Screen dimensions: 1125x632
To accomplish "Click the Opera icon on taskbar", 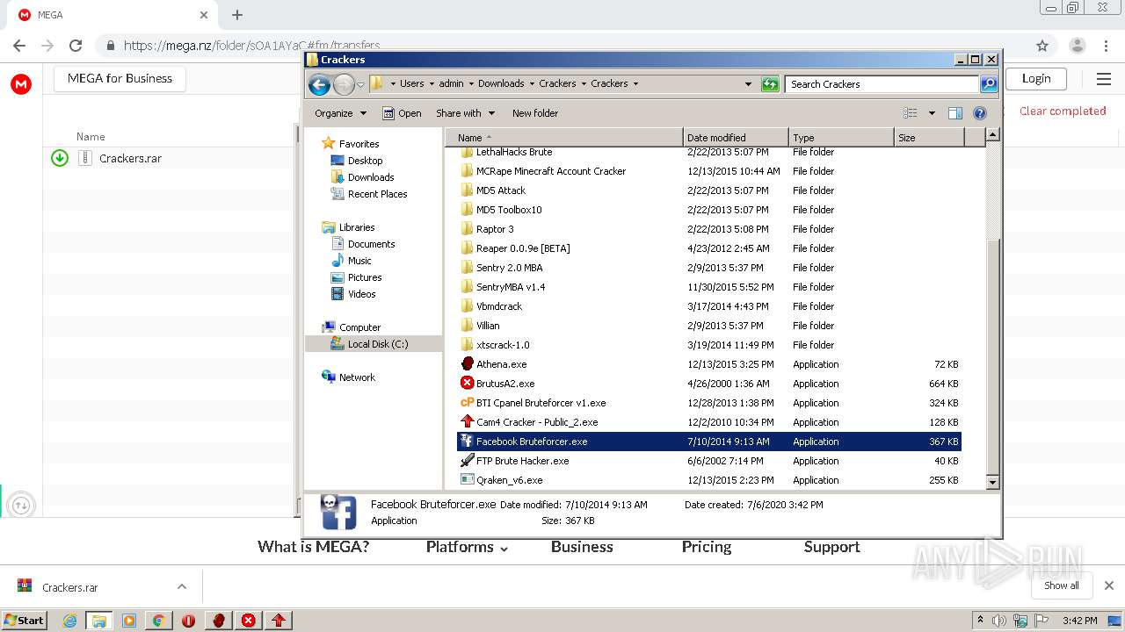I will [189, 621].
